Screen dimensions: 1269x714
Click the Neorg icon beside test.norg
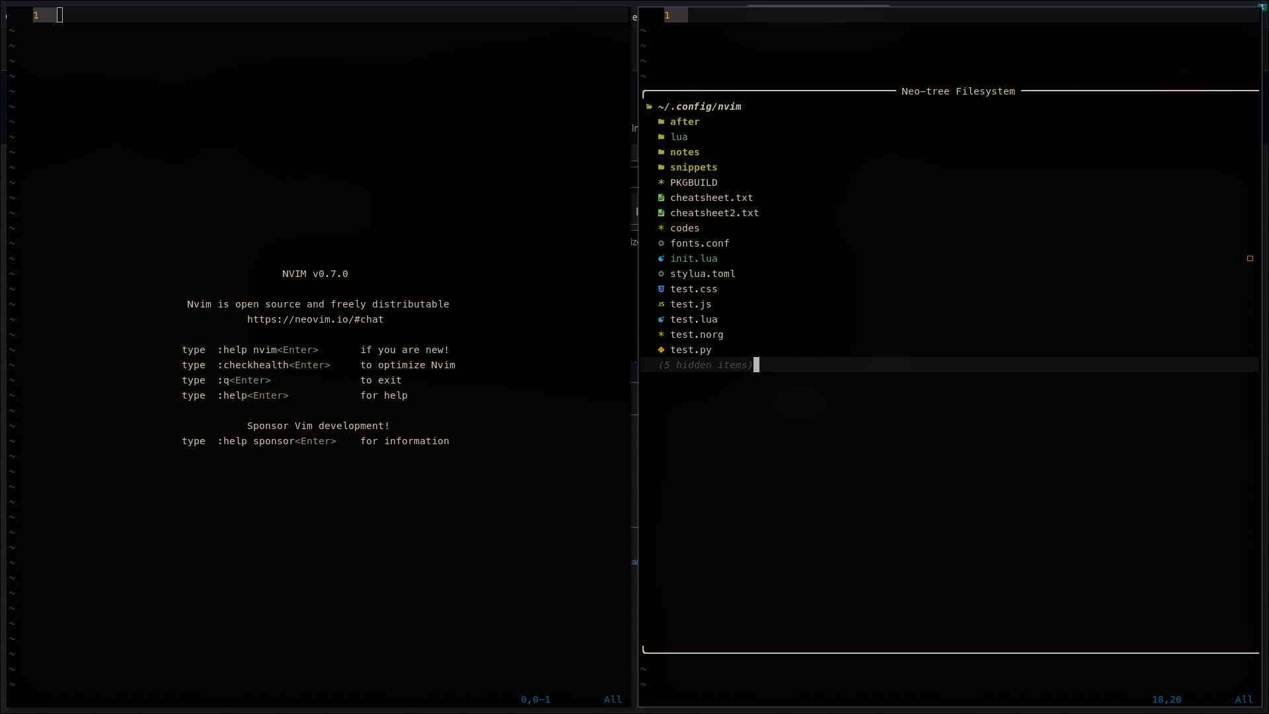pos(662,335)
